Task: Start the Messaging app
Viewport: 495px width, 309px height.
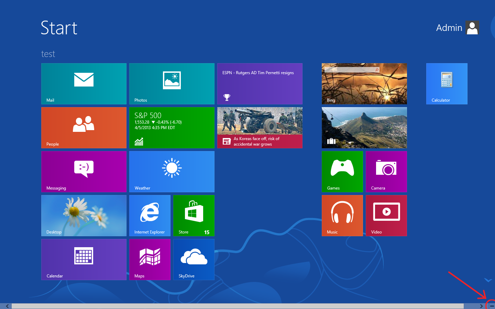Action: click(84, 172)
